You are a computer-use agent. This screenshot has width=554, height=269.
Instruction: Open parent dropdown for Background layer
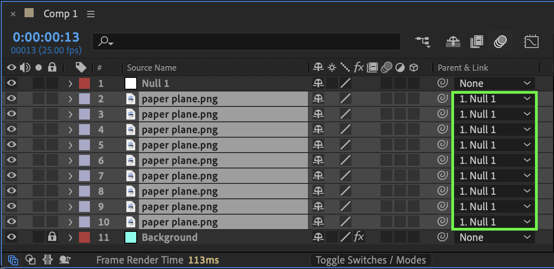pos(495,237)
